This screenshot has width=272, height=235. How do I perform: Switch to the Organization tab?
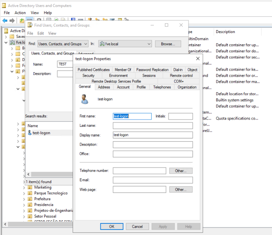point(187,87)
